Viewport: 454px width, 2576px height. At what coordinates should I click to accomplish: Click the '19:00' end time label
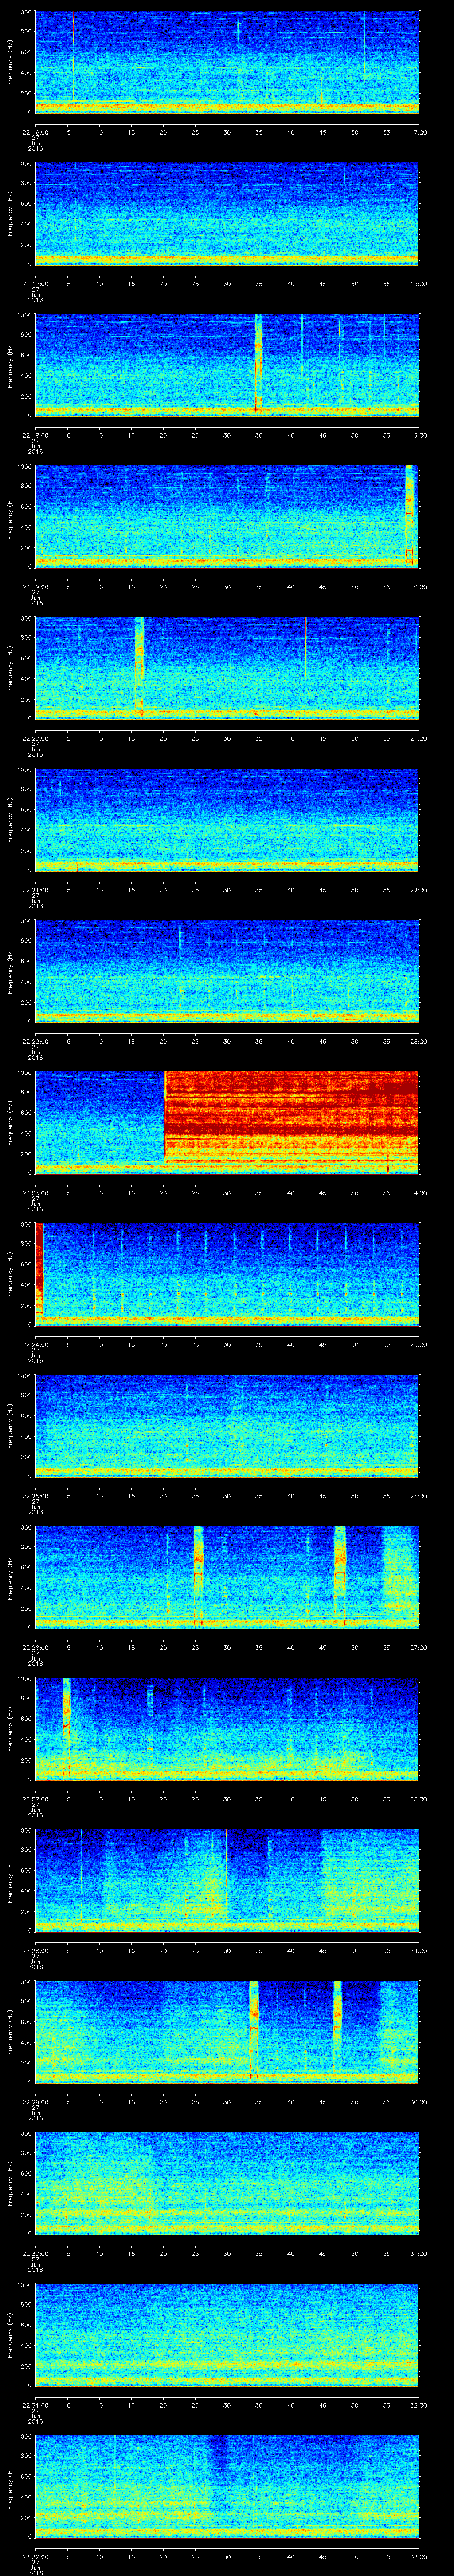(418, 435)
